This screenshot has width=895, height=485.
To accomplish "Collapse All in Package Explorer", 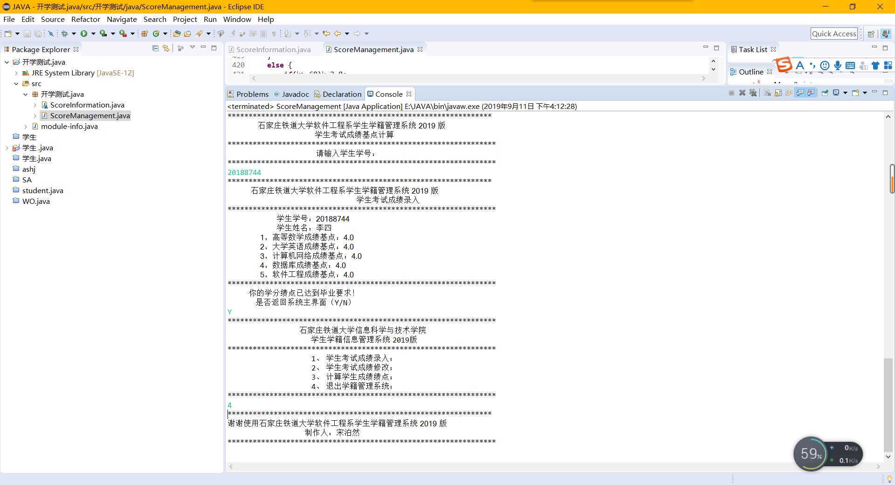I will point(155,48).
